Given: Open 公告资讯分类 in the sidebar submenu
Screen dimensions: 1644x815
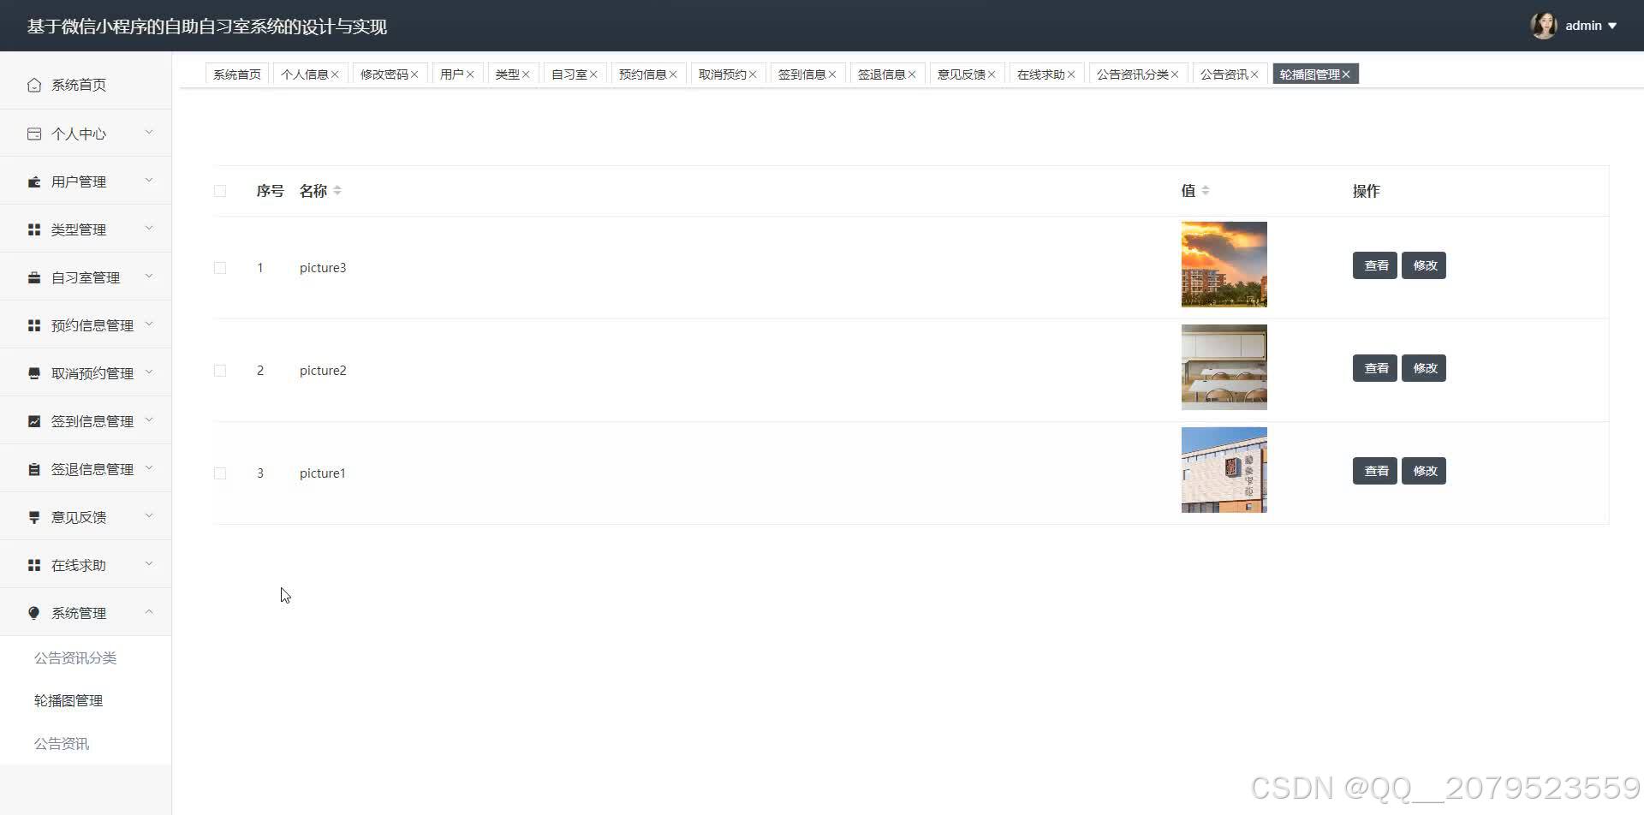Looking at the screenshot, I should 75,657.
